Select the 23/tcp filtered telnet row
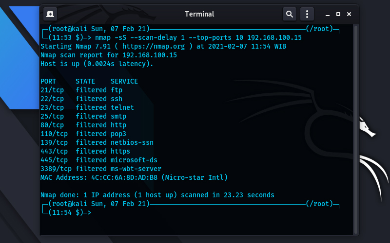 click(87, 107)
